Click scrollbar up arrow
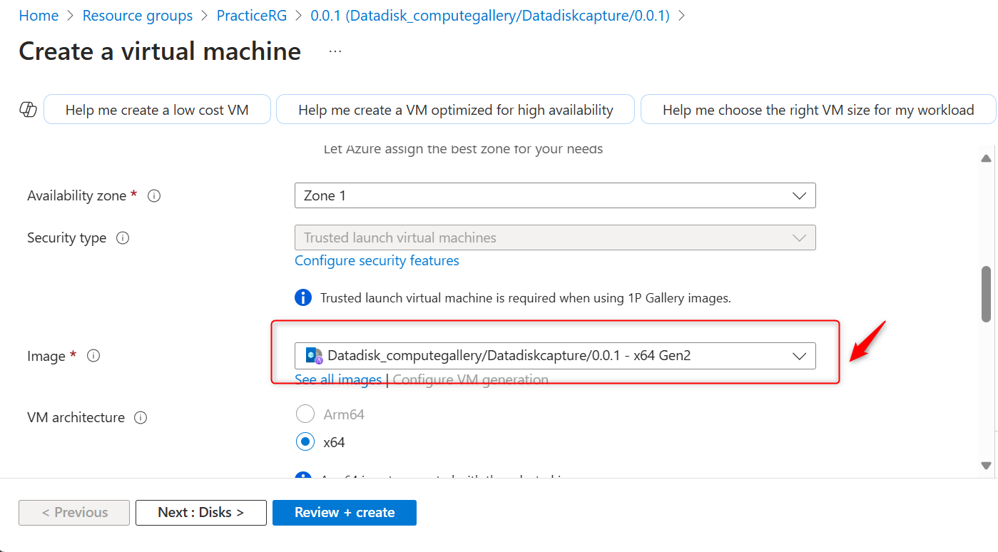The width and height of the screenshot is (998, 552). [987, 158]
